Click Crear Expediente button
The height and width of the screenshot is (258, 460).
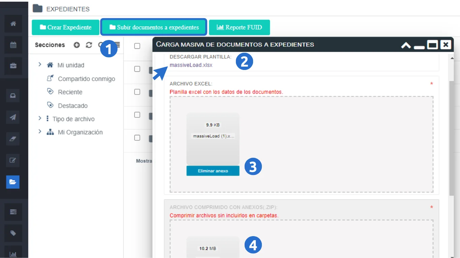(x=66, y=27)
